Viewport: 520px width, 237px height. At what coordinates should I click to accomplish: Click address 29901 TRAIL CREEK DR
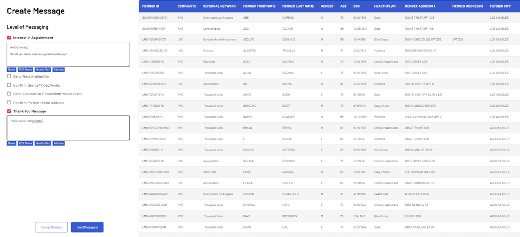coord(421,227)
